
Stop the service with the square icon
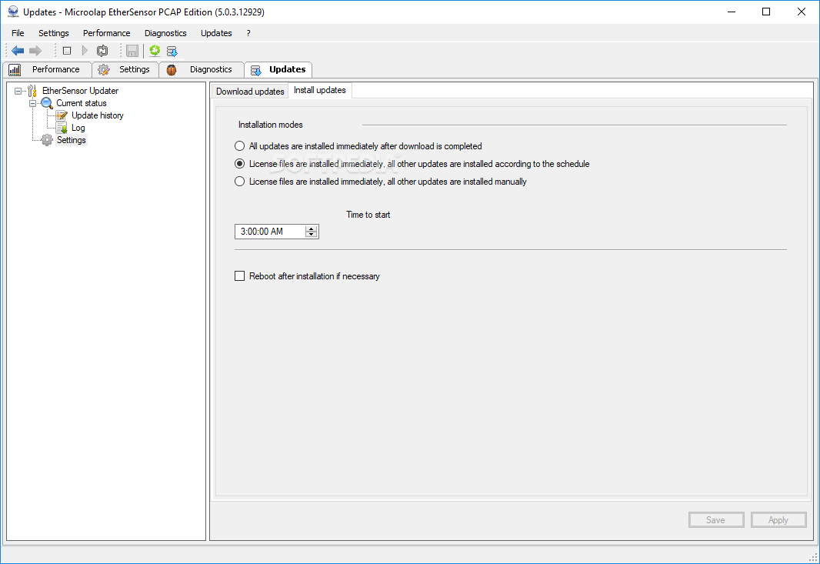click(x=67, y=51)
